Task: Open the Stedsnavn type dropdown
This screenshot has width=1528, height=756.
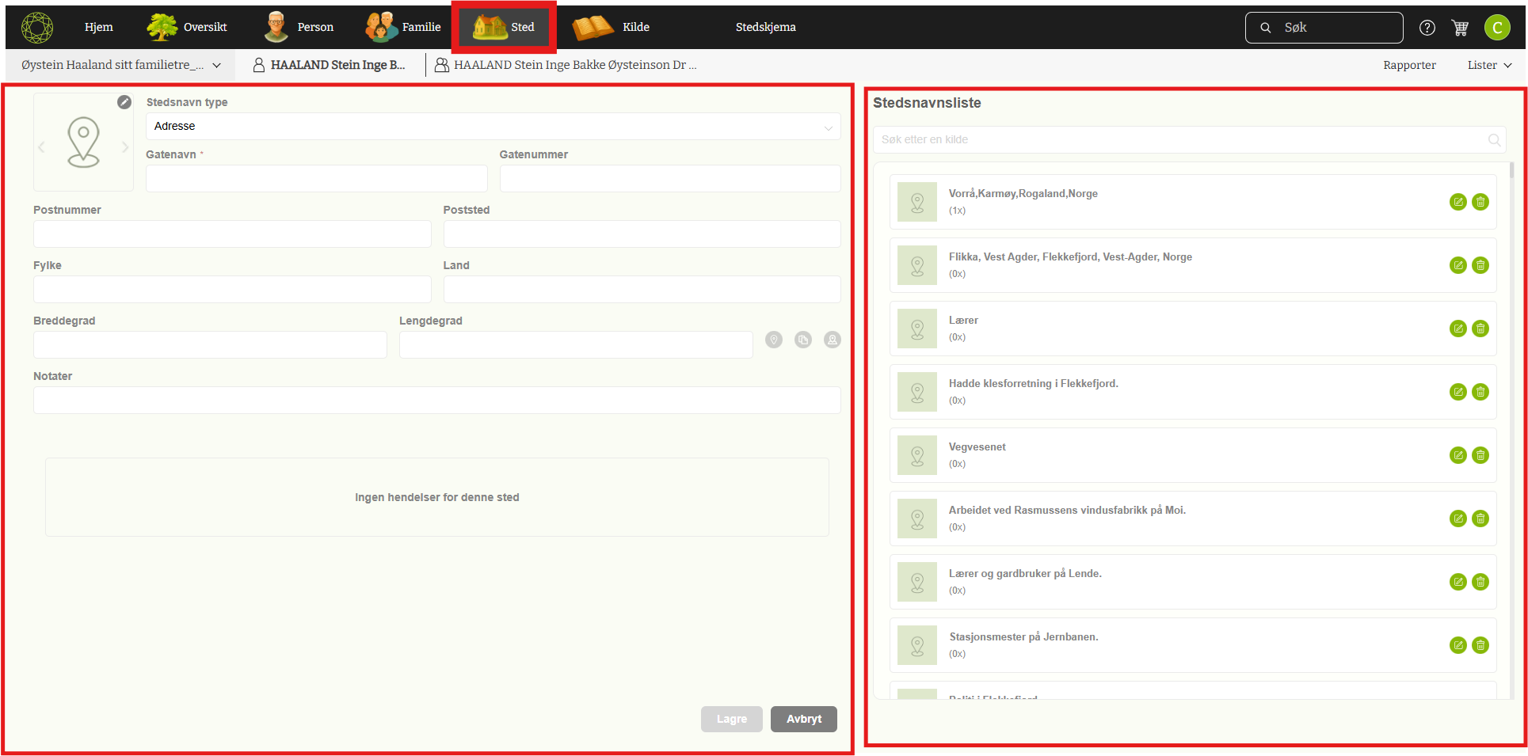Action: click(x=493, y=127)
